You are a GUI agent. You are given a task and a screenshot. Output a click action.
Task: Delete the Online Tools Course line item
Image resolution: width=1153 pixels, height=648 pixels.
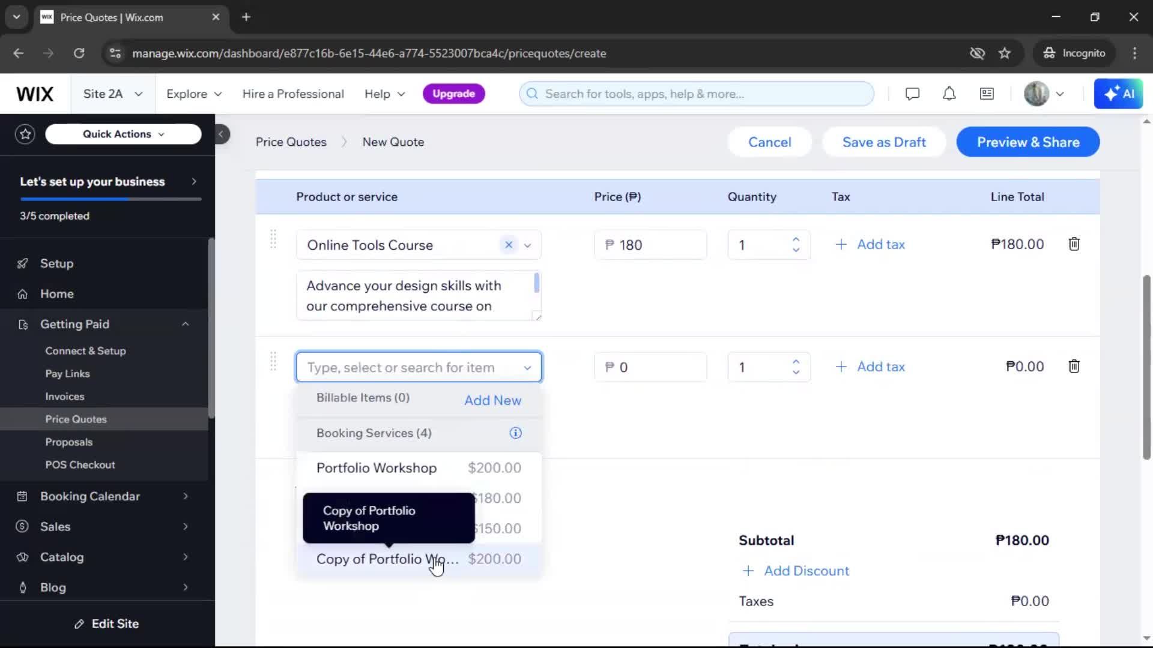click(x=1074, y=244)
